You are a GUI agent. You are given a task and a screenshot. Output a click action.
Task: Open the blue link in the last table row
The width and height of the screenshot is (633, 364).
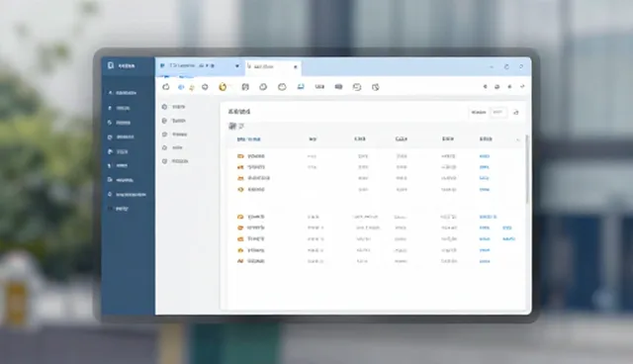pyautogui.click(x=485, y=261)
